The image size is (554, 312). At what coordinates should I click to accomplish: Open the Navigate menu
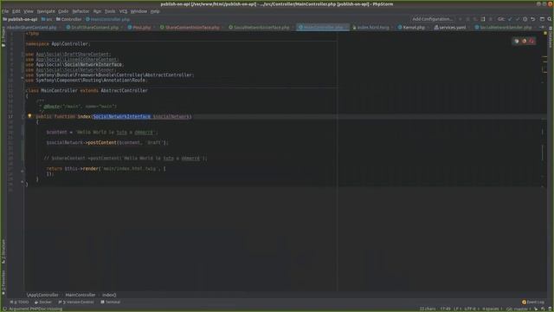pos(46,11)
